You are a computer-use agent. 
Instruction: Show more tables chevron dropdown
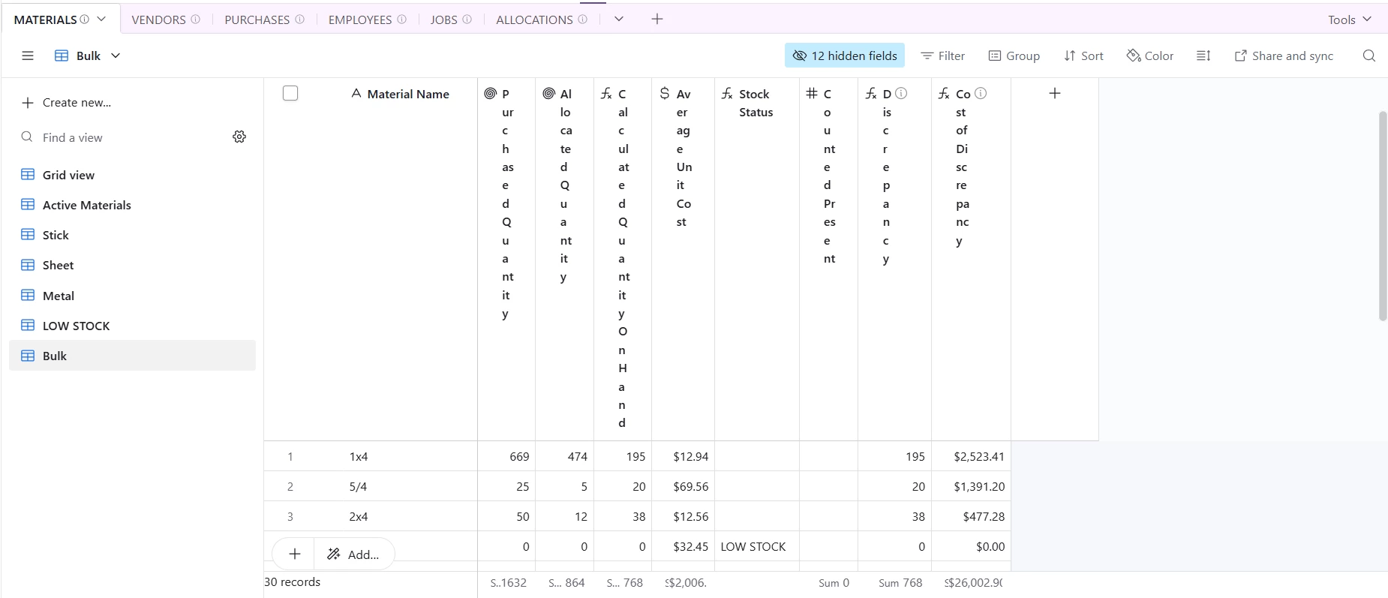click(619, 19)
